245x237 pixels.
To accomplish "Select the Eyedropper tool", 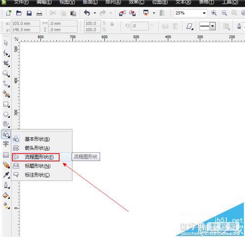I will 6,175.
